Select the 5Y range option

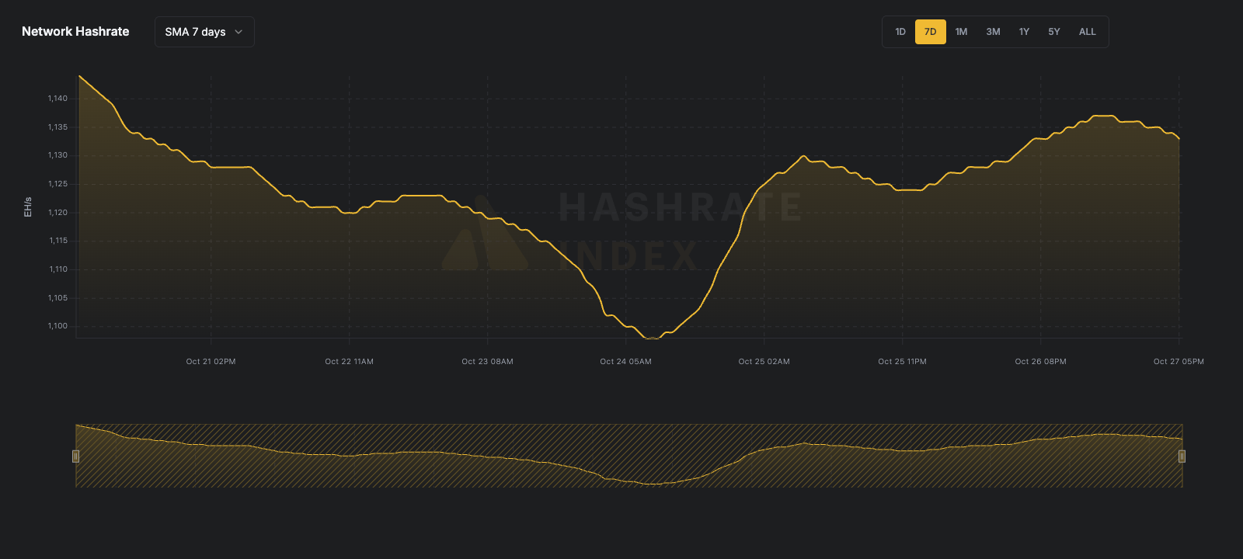tap(1053, 32)
